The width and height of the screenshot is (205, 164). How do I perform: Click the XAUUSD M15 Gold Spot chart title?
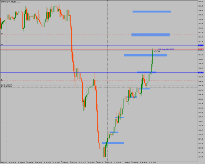(x=9, y=1)
